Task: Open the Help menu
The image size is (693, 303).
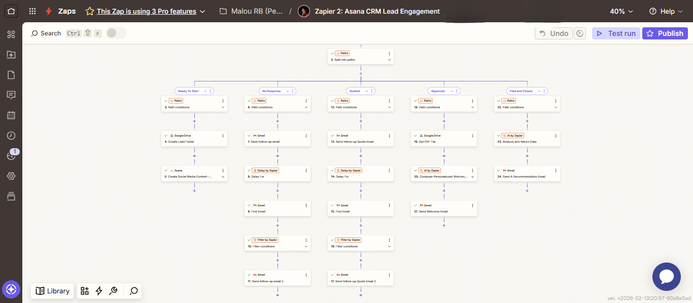Action: coord(666,11)
